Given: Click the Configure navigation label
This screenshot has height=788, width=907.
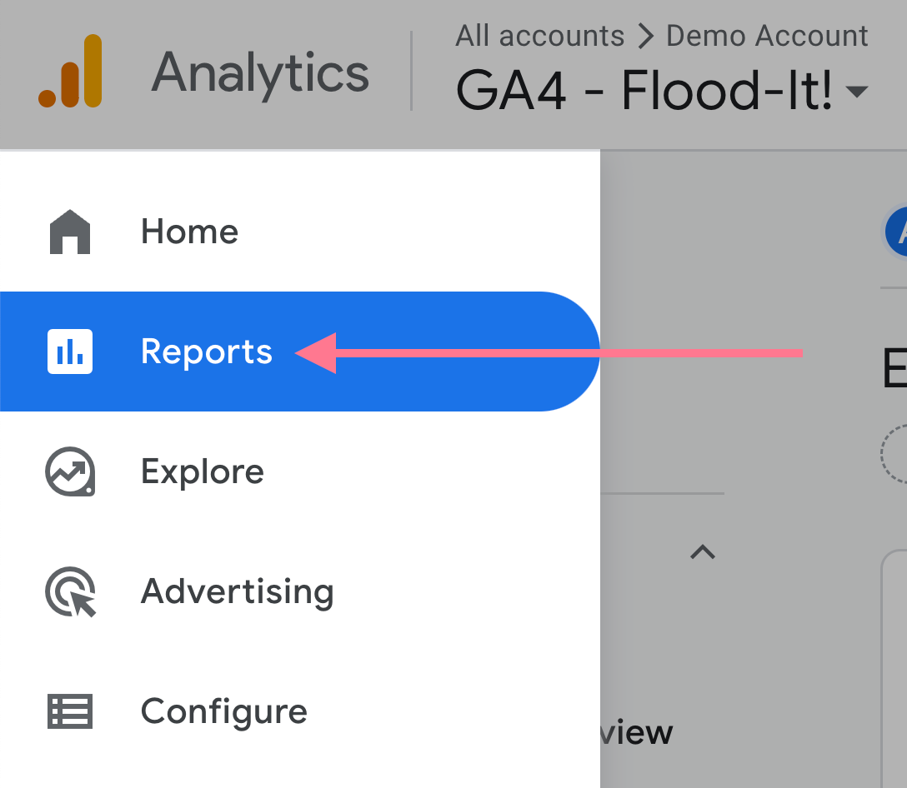Looking at the screenshot, I should [223, 711].
